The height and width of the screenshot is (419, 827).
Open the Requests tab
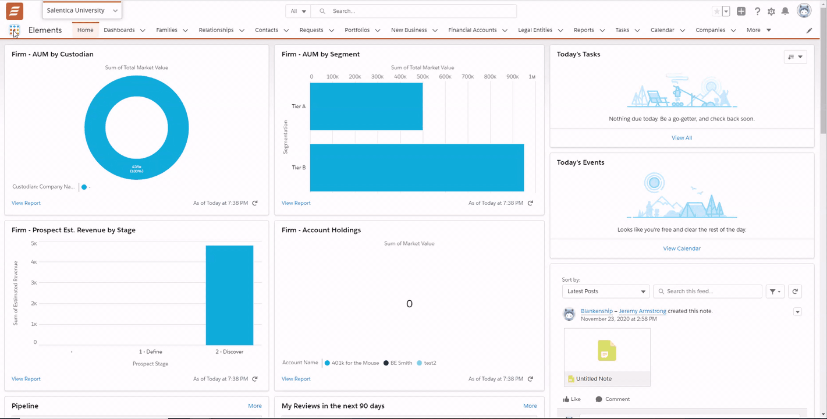click(x=311, y=30)
